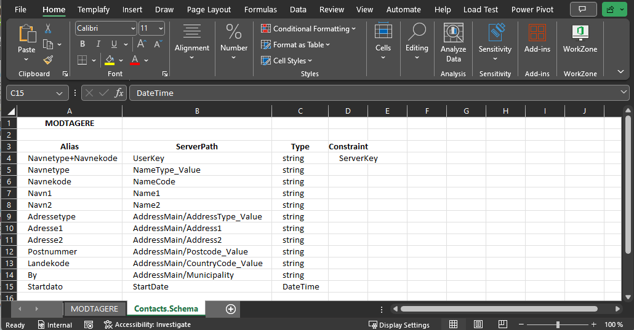The height and width of the screenshot is (330, 634).
Task: Switch to the MODTAGERE sheet tab
Action: pyautogui.click(x=94, y=308)
